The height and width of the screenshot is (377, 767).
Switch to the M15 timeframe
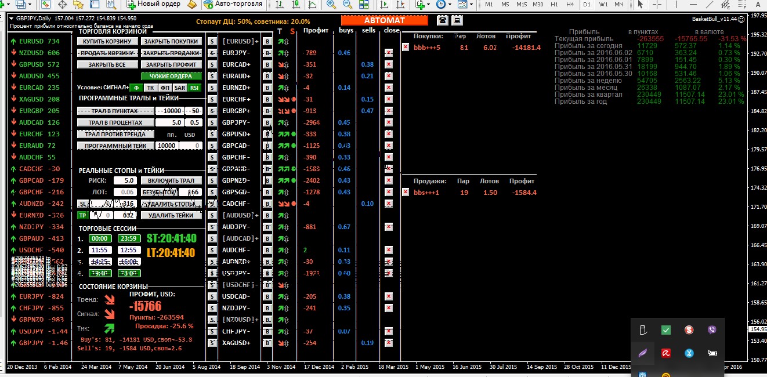coord(521,4)
